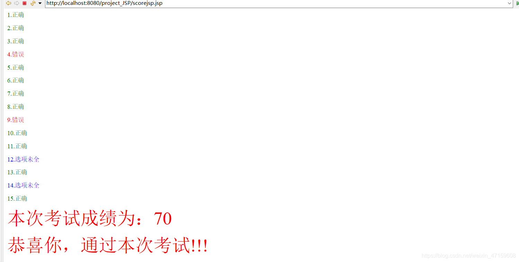Select result line '11.正确'
The height and width of the screenshot is (262, 519).
tap(17, 146)
